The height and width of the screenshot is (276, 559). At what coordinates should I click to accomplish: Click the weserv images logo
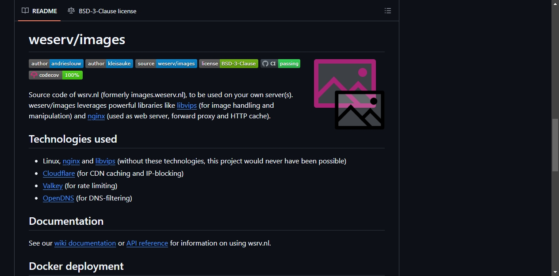pyautogui.click(x=349, y=95)
